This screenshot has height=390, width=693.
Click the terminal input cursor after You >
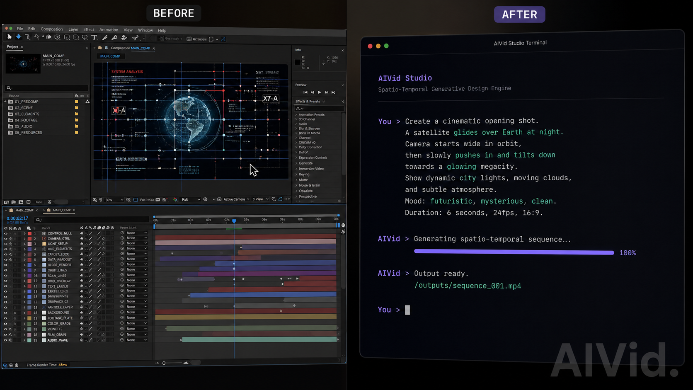pyautogui.click(x=407, y=310)
